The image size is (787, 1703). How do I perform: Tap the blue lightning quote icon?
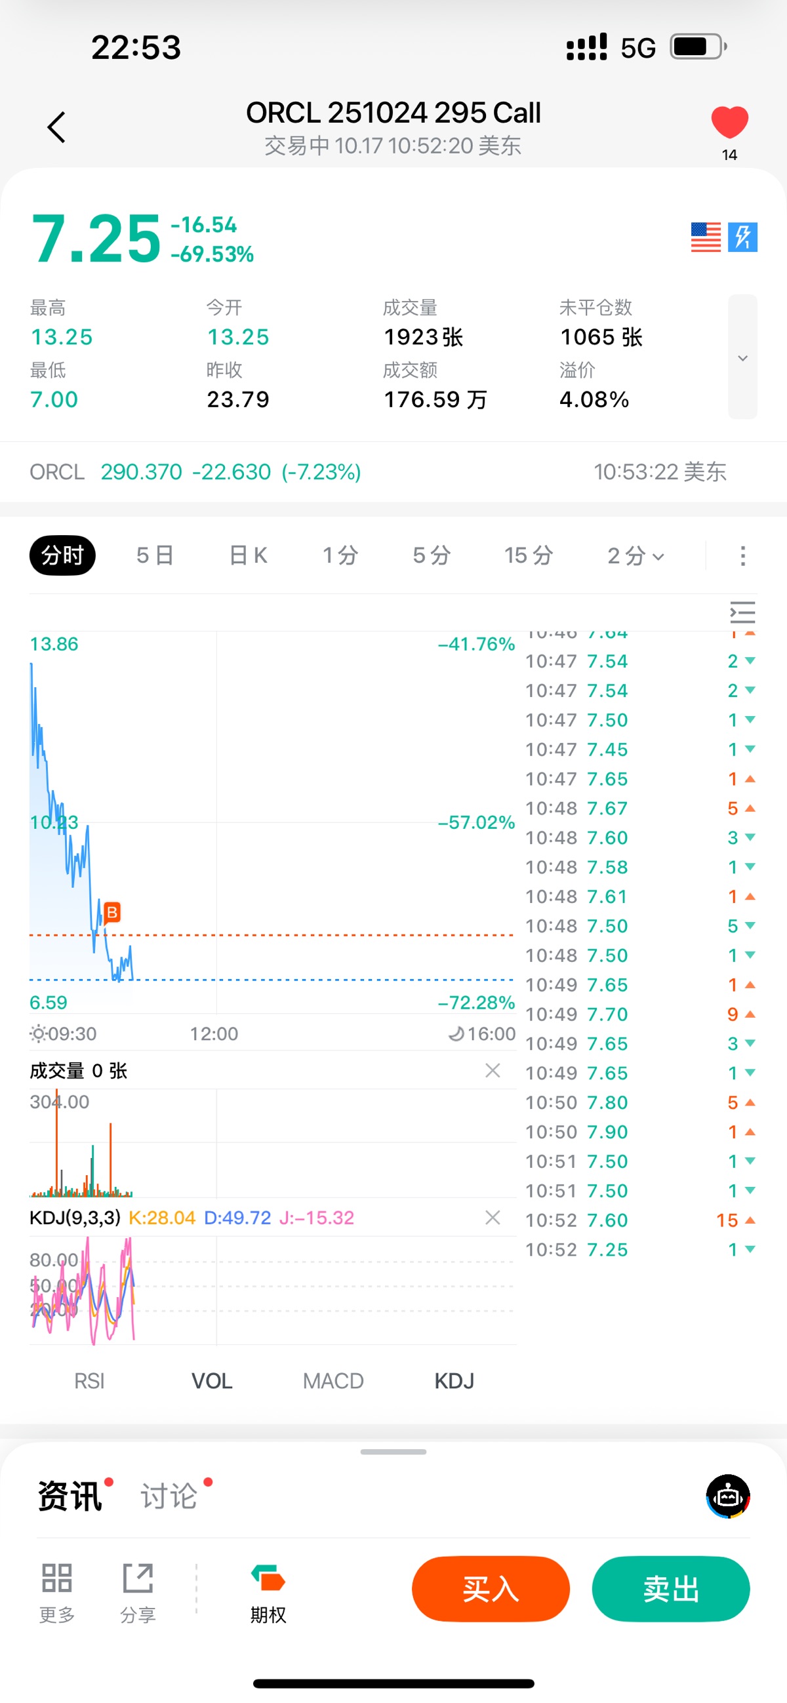[x=742, y=237]
